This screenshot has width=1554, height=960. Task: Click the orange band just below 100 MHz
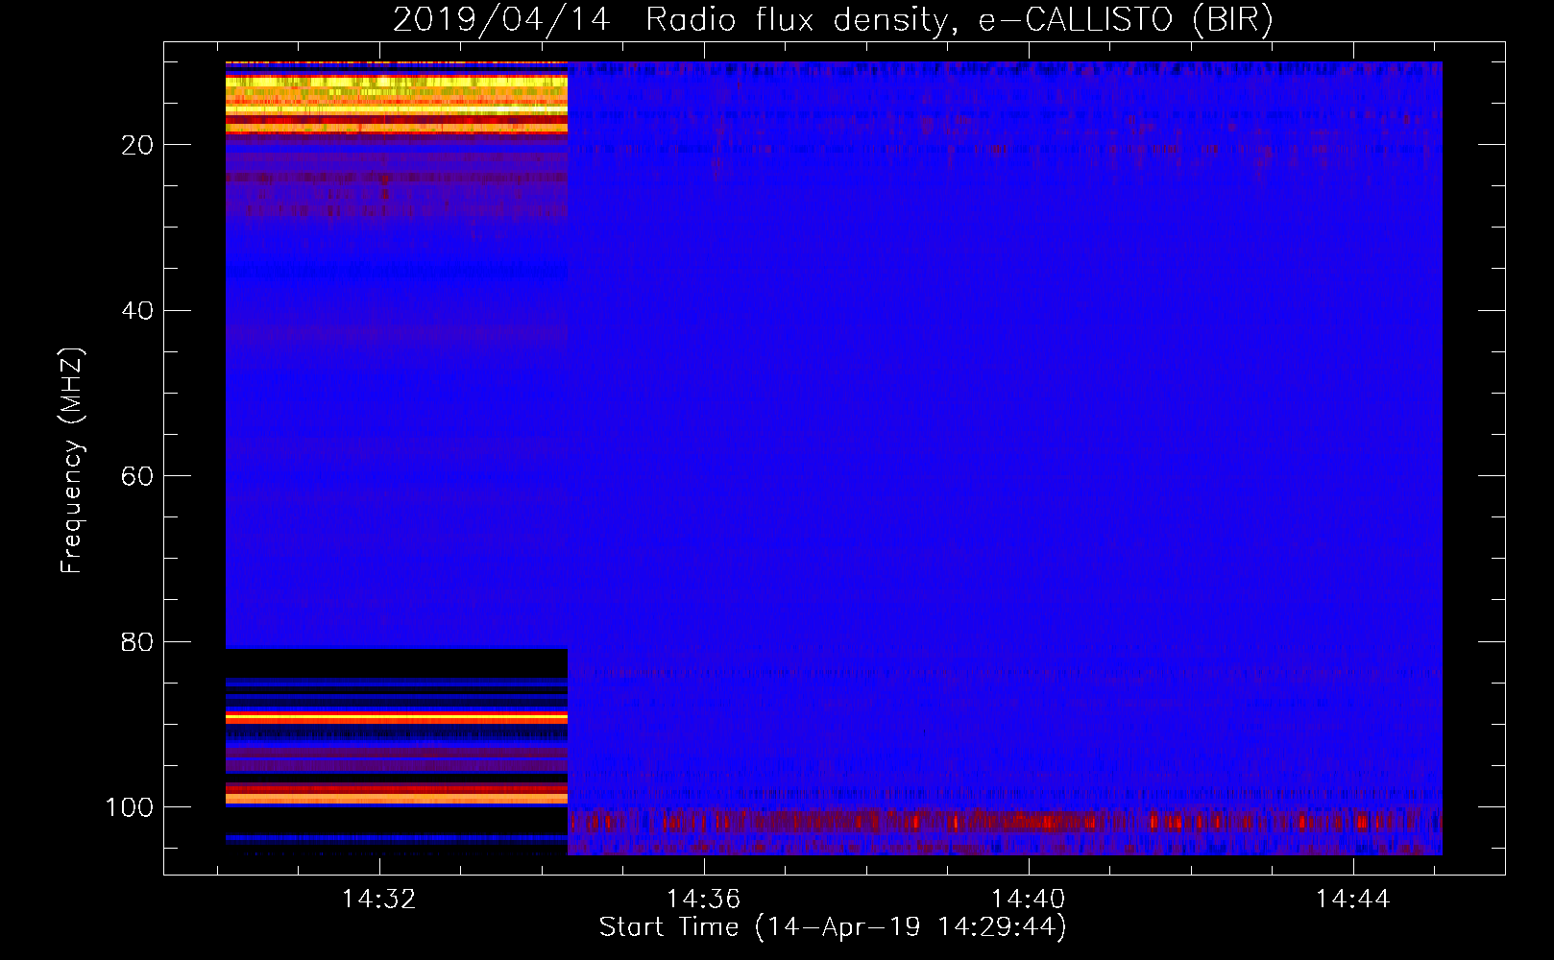397,797
